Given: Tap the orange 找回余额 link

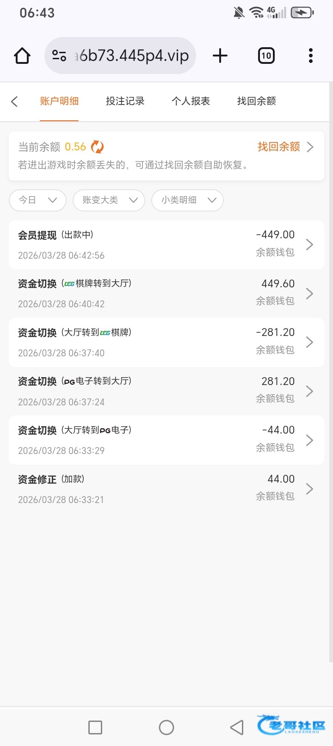Looking at the screenshot, I should [284, 147].
